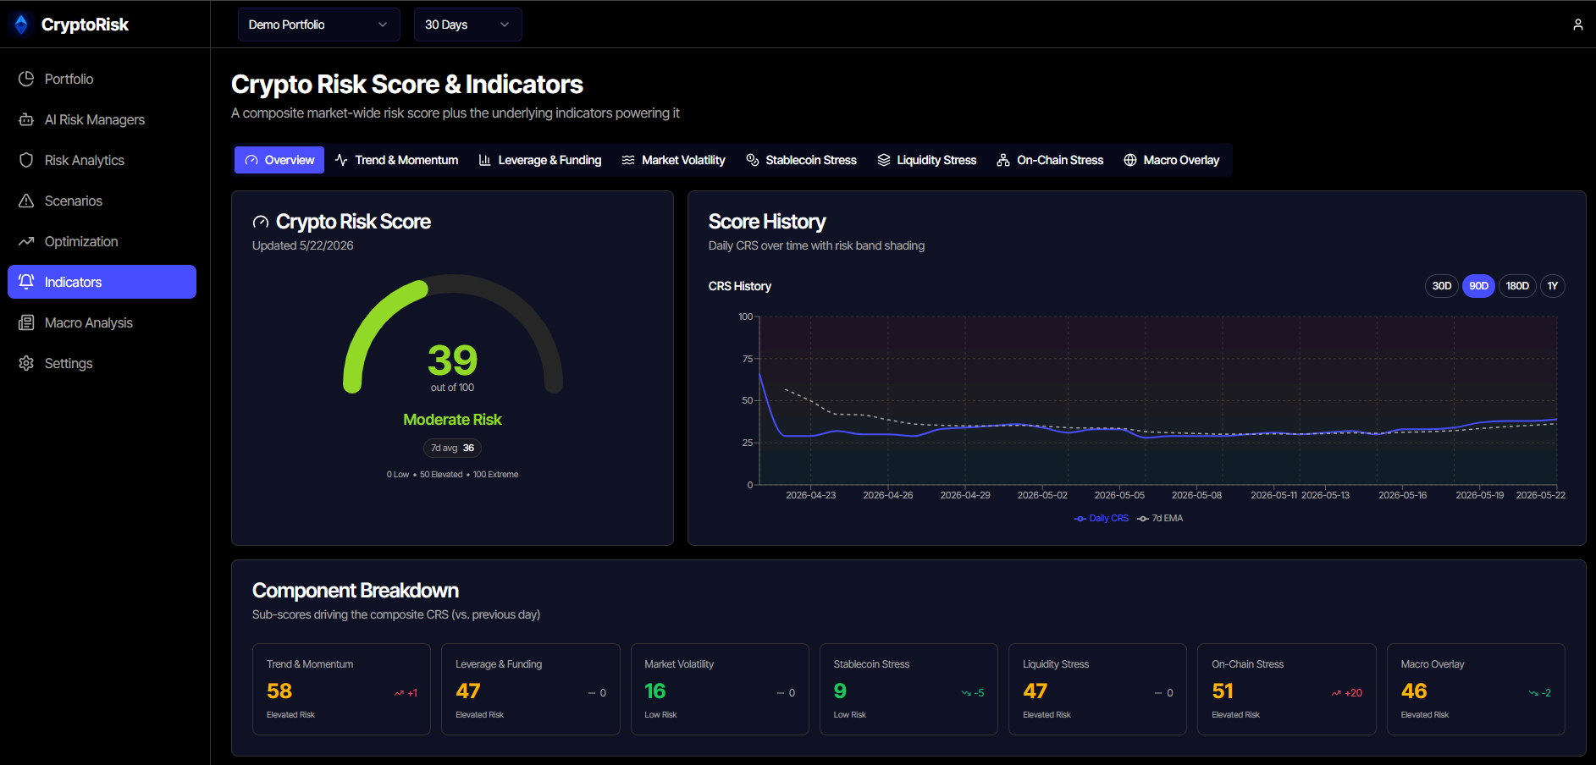Switch to the On-Chain Stress tab
Screen dimensions: 1596x765
(x=1050, y=160)
